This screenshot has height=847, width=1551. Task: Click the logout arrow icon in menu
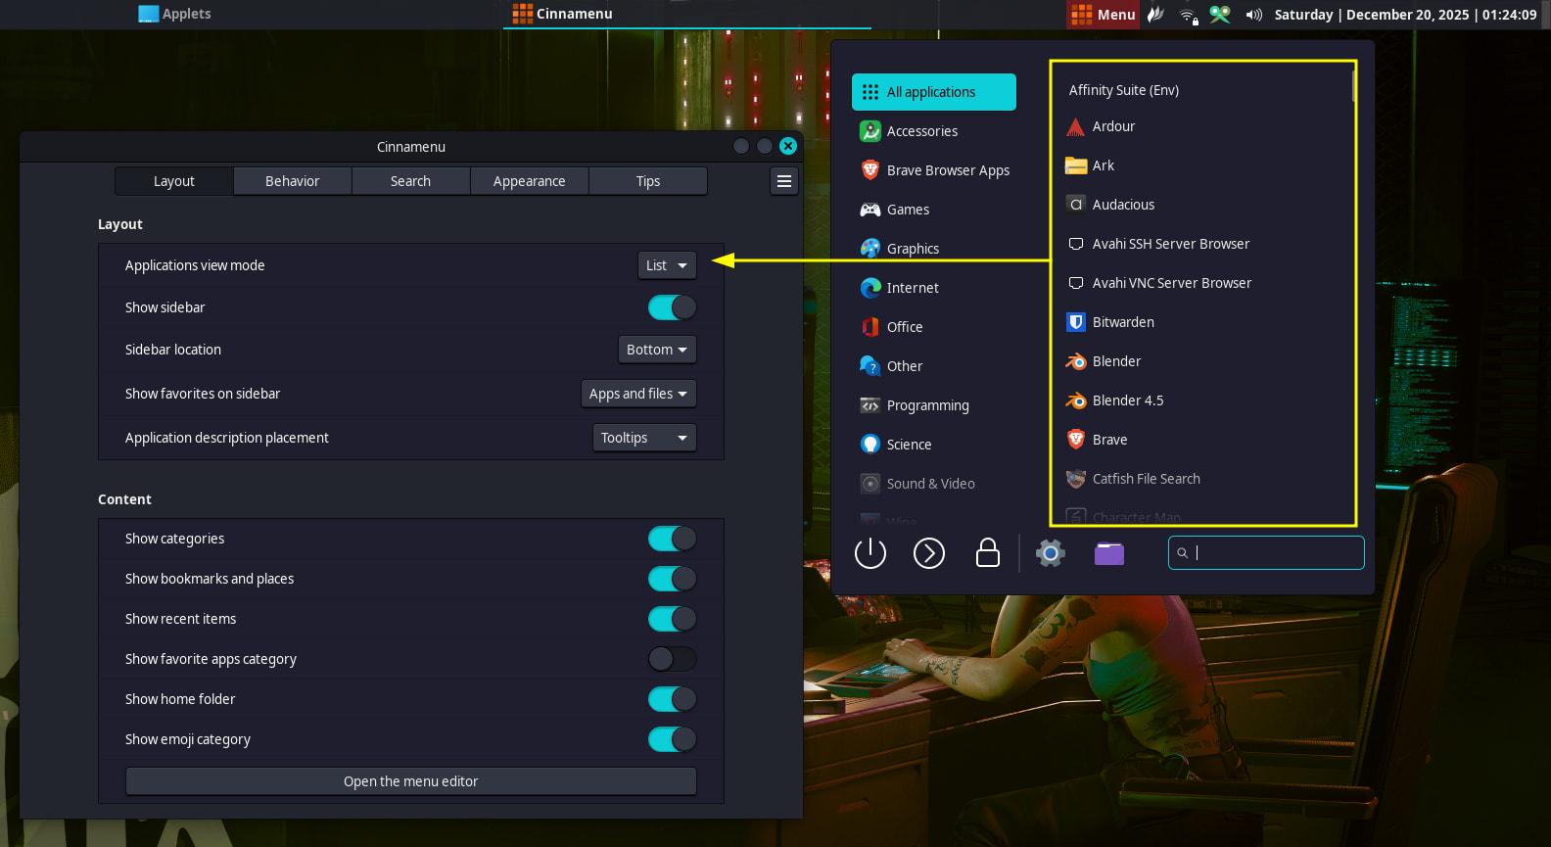click(x=928, y=553)
